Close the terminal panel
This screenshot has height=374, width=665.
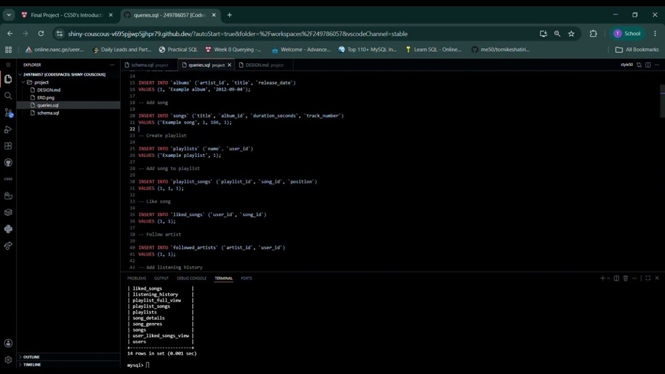tap(657, 278)
